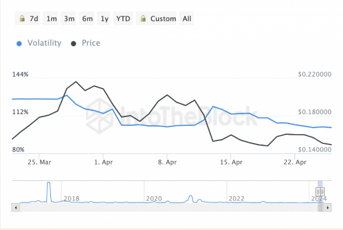Click the lock icon on the 7d button
Screen dimensions: 343x230
[x=22, y=19]
